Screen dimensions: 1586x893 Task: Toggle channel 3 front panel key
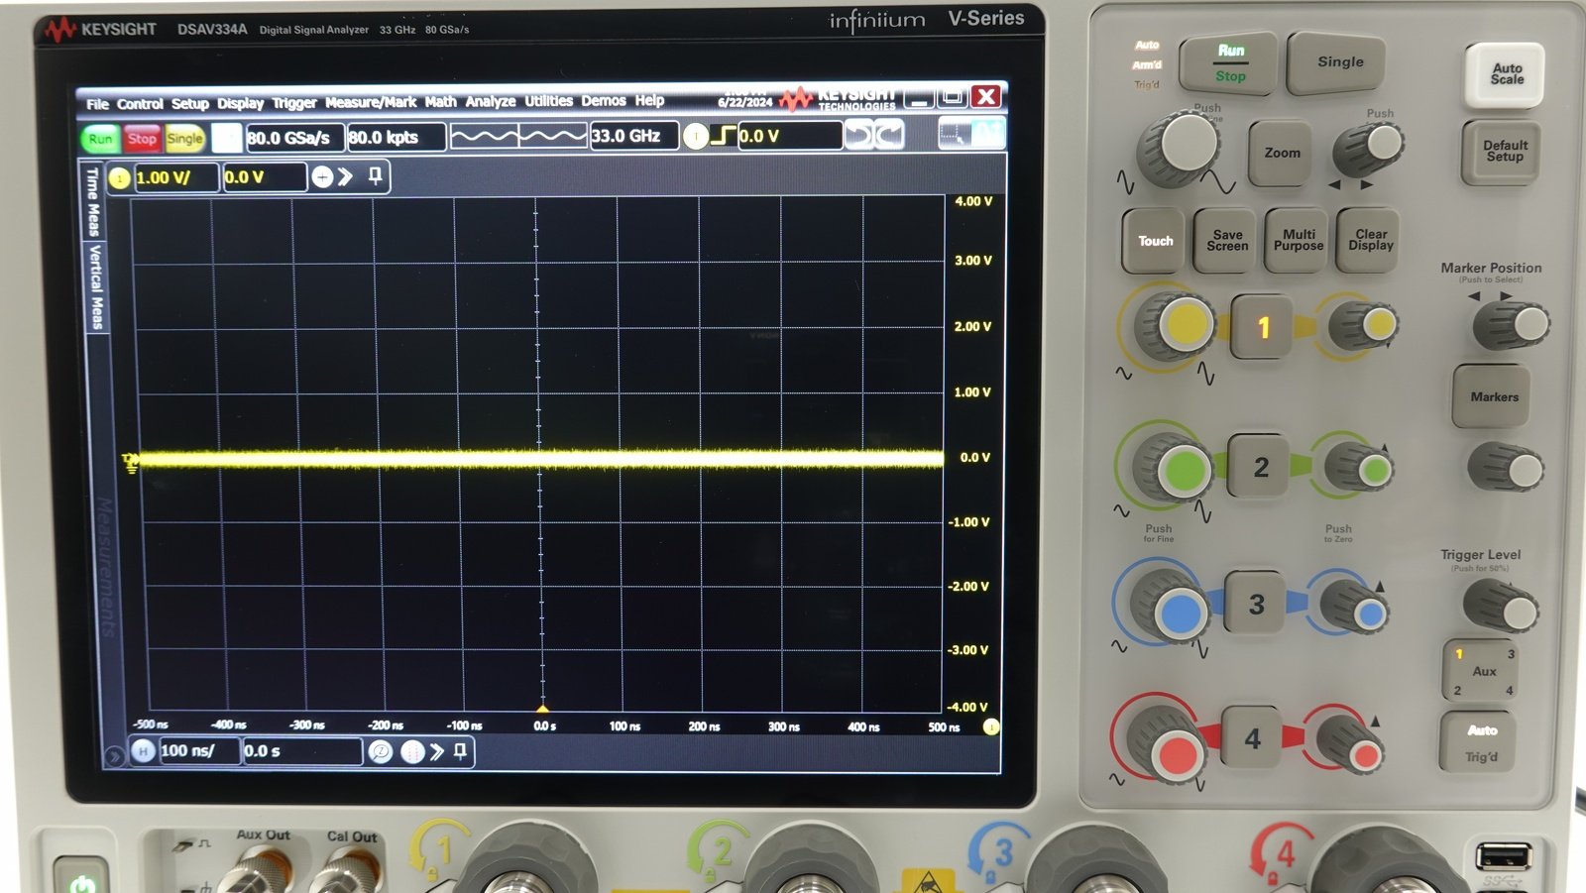[x=1256, y=604]
